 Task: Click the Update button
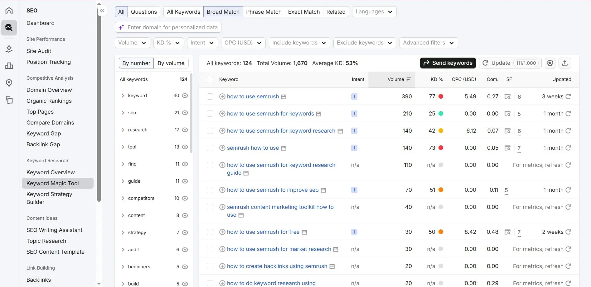pos(510,63)
